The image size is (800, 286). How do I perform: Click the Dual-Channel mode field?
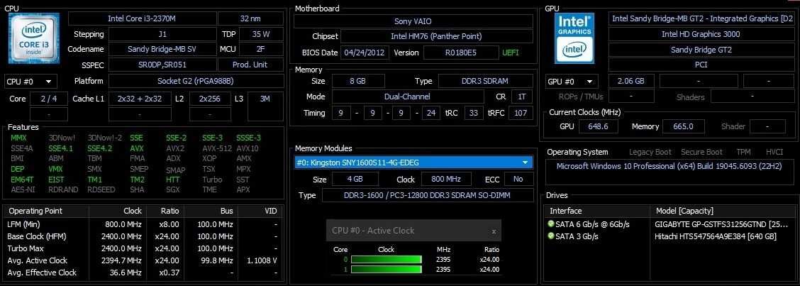(406, 97)
